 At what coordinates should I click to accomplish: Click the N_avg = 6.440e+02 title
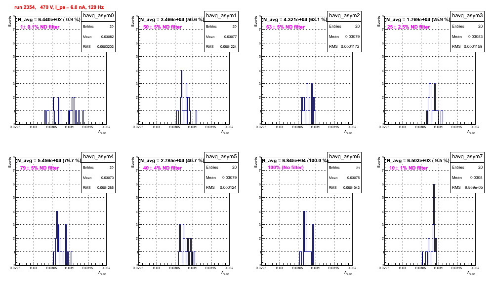click(48, 19)
